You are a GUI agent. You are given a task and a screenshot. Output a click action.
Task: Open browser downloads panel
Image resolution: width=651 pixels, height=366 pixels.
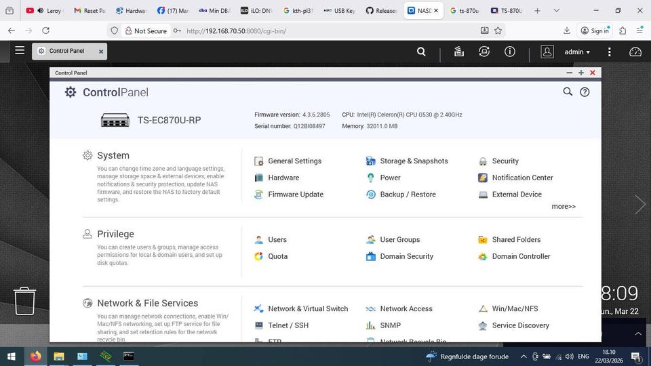tap(567, 30)
